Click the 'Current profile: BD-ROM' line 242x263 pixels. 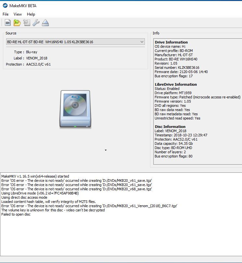click(174, 51)
